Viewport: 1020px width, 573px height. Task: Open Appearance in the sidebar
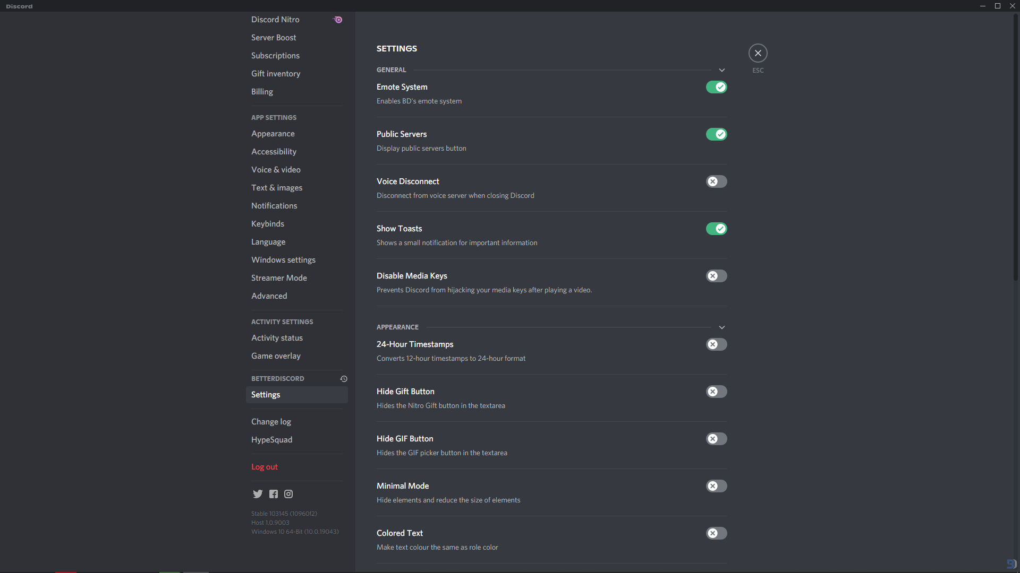[273, 134]
